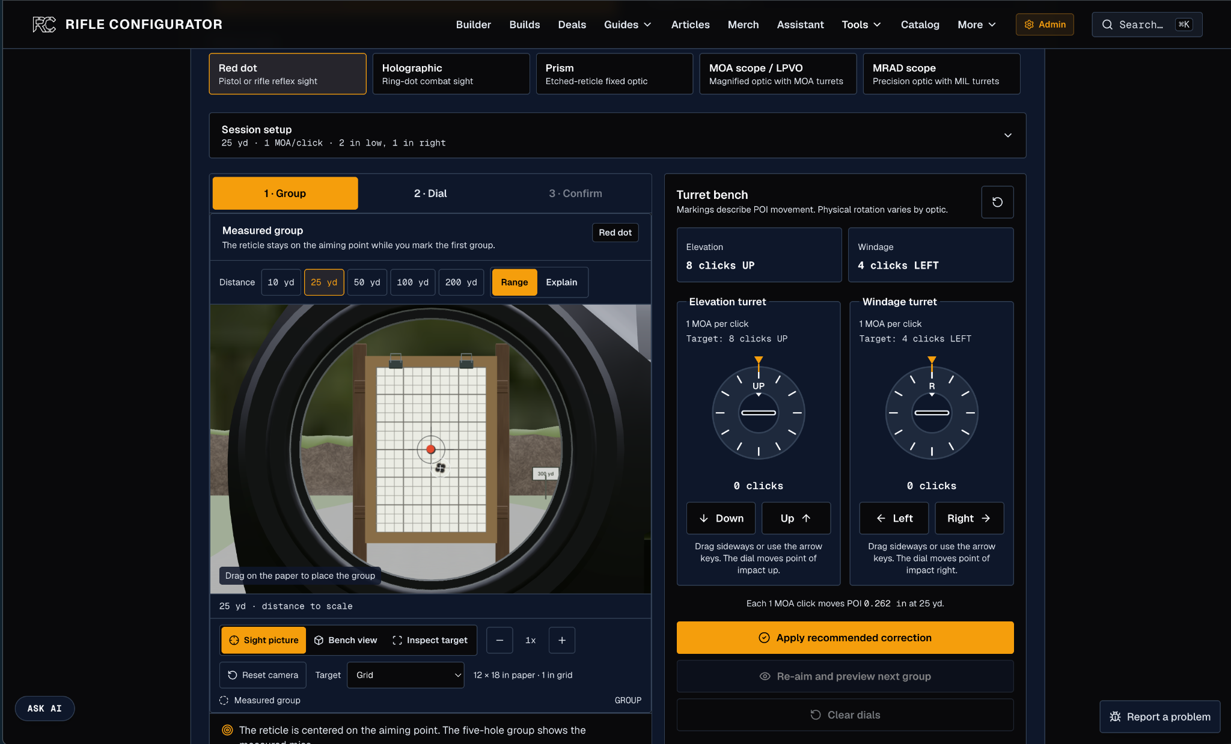Turn elevation Up one click
This screenshot has height=744, width=1231.
tap(796, 518)
